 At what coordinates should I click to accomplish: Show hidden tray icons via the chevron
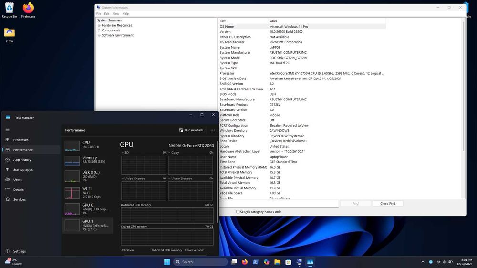point(423,262)
